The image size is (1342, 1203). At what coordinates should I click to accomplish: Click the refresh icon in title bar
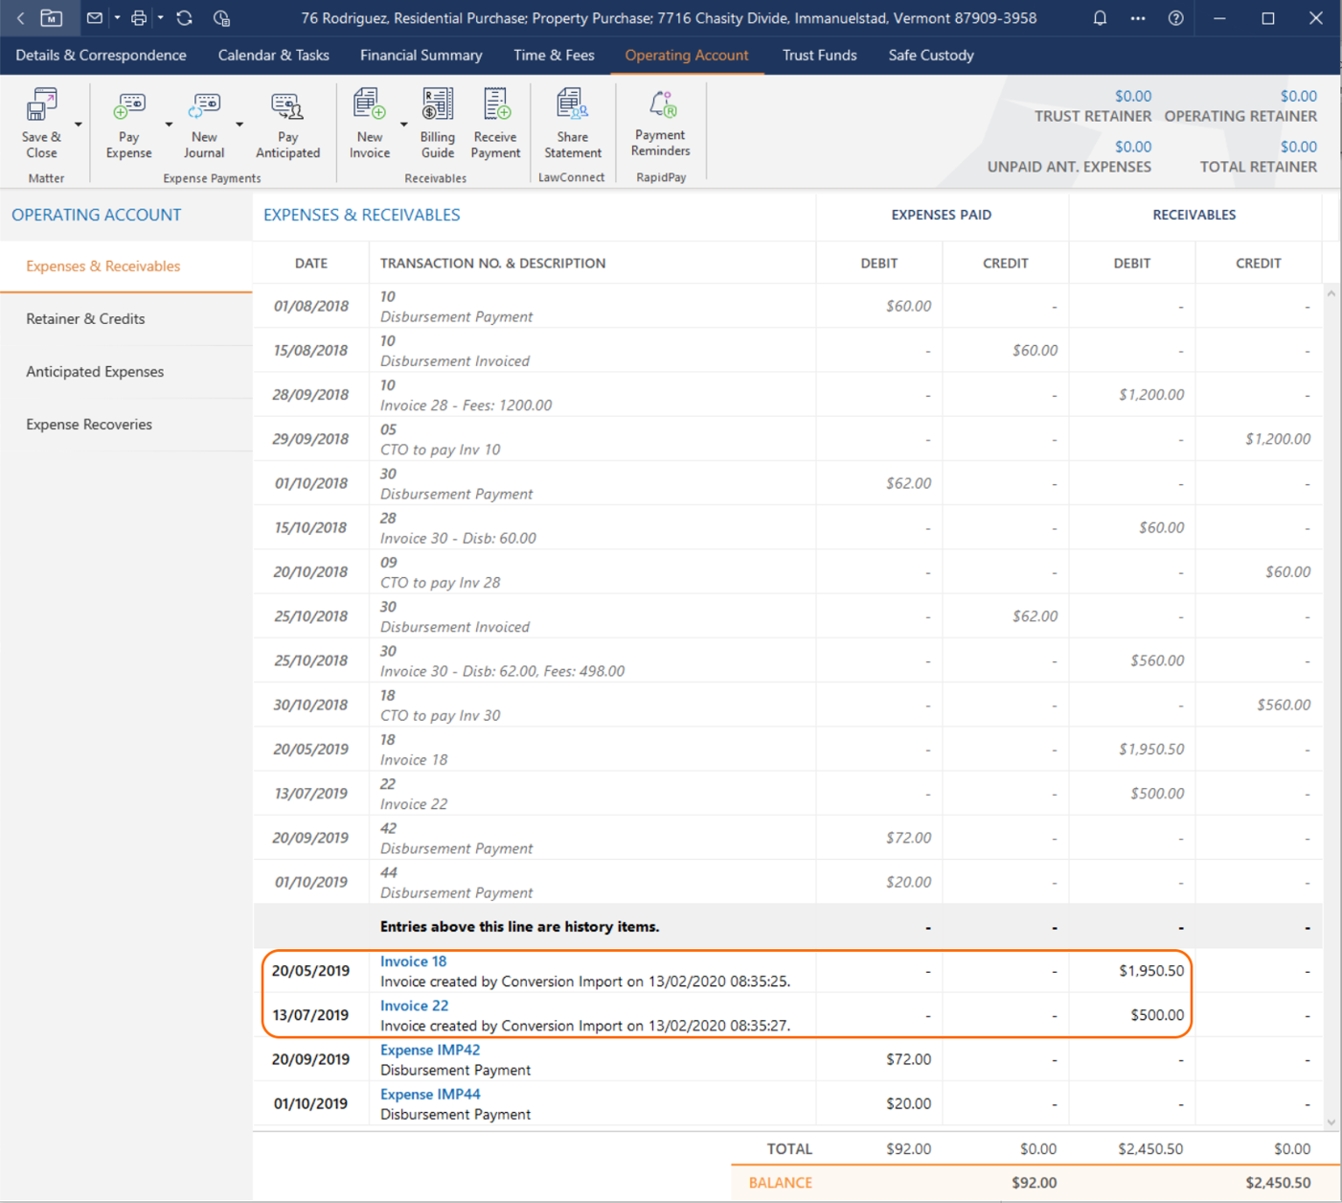coord(184,18)
